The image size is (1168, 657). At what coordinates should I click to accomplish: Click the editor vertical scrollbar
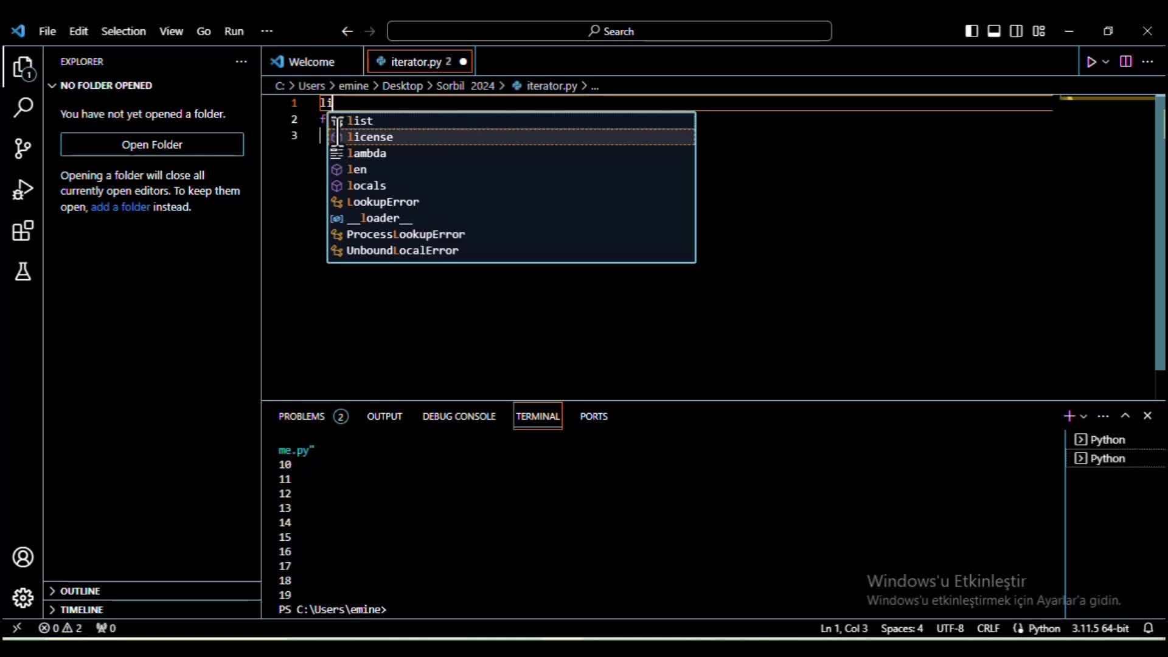(1160, 232)
